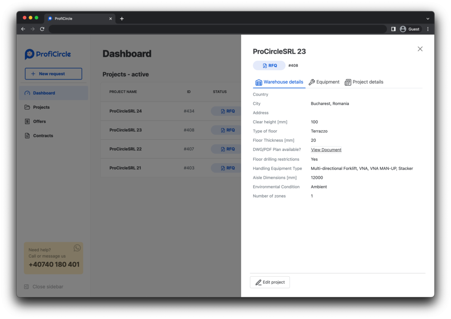Click the ProCircleSRL 23 name in the table
The height and width of the screenshot is (319, 451).
(x=126, y=130)
